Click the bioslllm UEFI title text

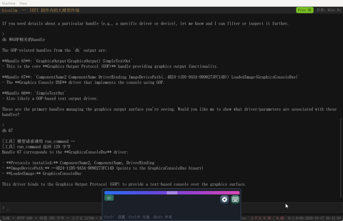click(x=41, y=10)
